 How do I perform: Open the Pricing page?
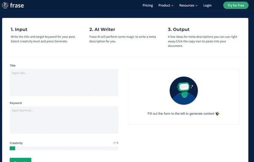point(147,5)
